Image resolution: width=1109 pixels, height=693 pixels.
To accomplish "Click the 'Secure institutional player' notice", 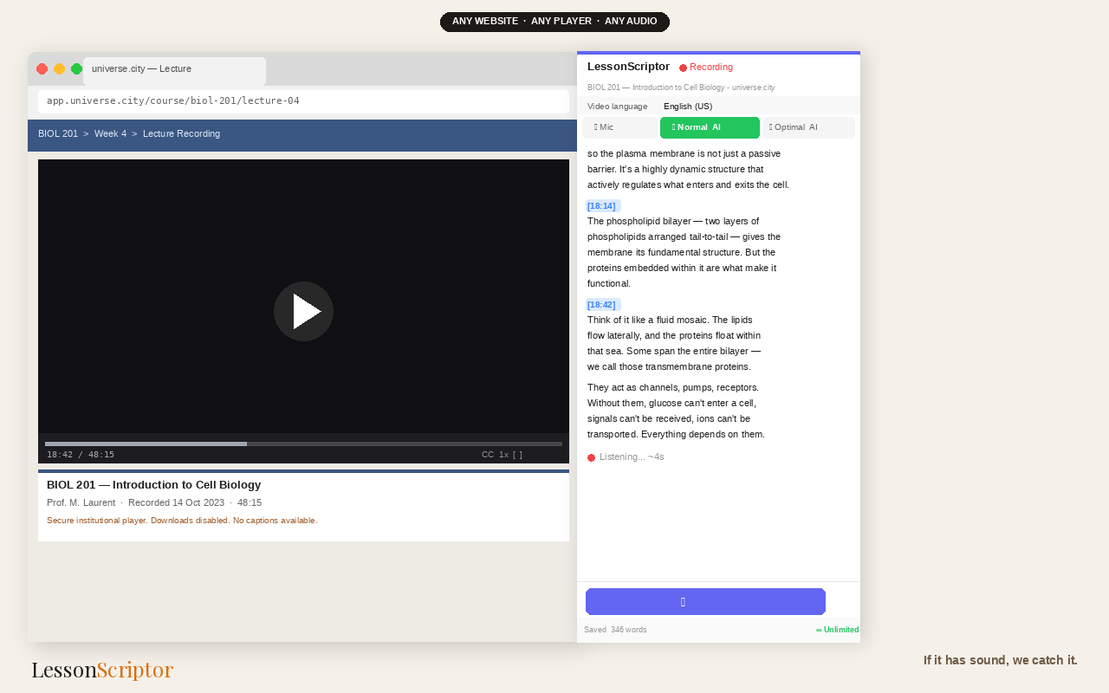I will 182,521.
